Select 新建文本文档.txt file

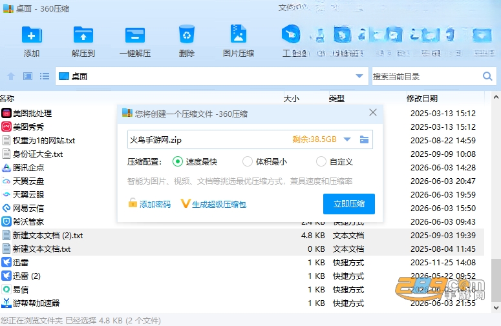[36, 249]
